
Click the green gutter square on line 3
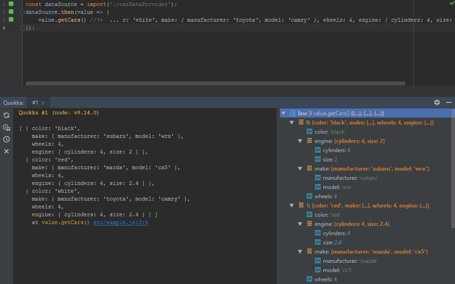(x=11, y=20)
